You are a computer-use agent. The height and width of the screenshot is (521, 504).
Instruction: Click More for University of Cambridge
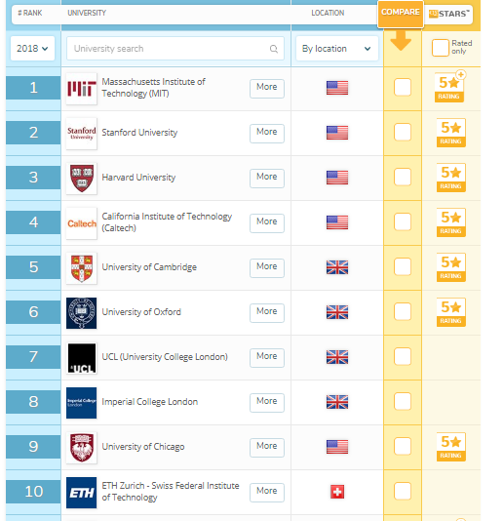tap(267, 267)
